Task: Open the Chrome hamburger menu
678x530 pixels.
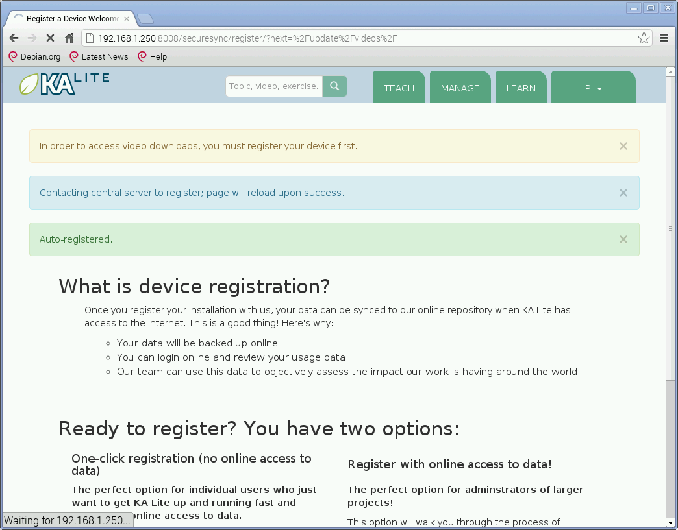Action: 664,38
